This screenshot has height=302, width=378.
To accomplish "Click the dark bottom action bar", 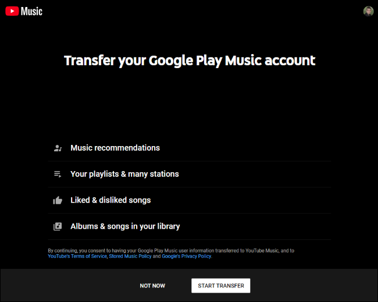I will (x=189, y=285).
